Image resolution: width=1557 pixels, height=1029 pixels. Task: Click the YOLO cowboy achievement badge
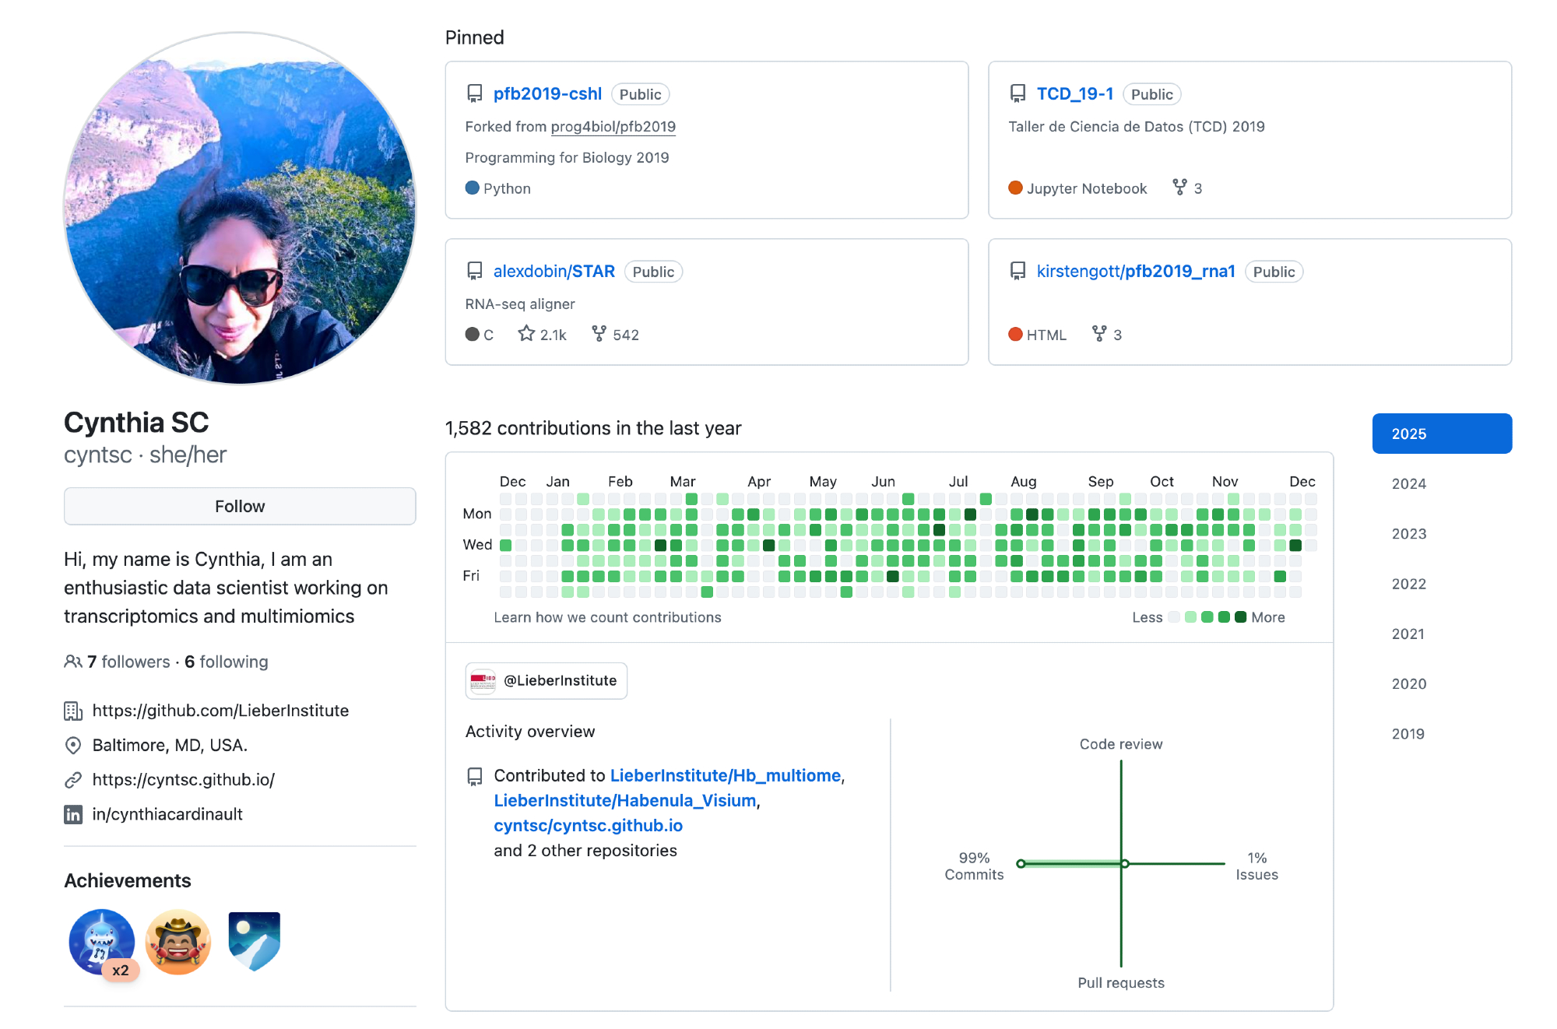(x=178, y=941)
